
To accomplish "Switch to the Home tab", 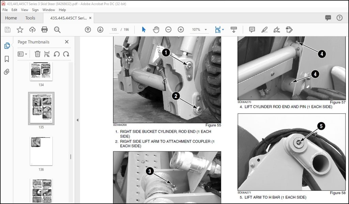I will [11, 18].
